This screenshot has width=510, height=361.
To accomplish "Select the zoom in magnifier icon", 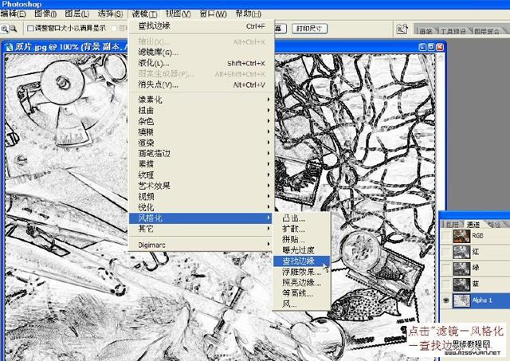I will point(5,29).
